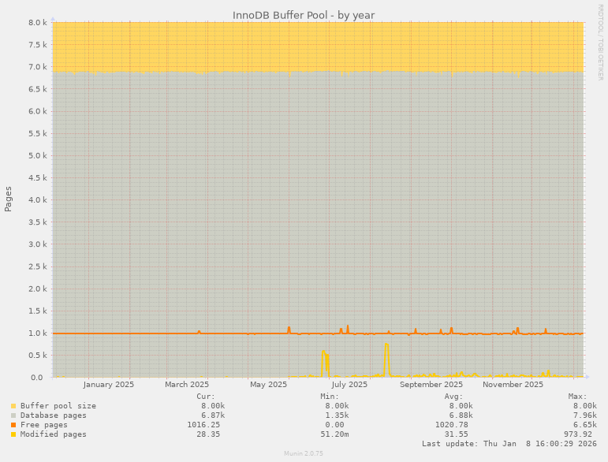
Task: Click the March 2025 x-axis label
Action: click(187, 385)
